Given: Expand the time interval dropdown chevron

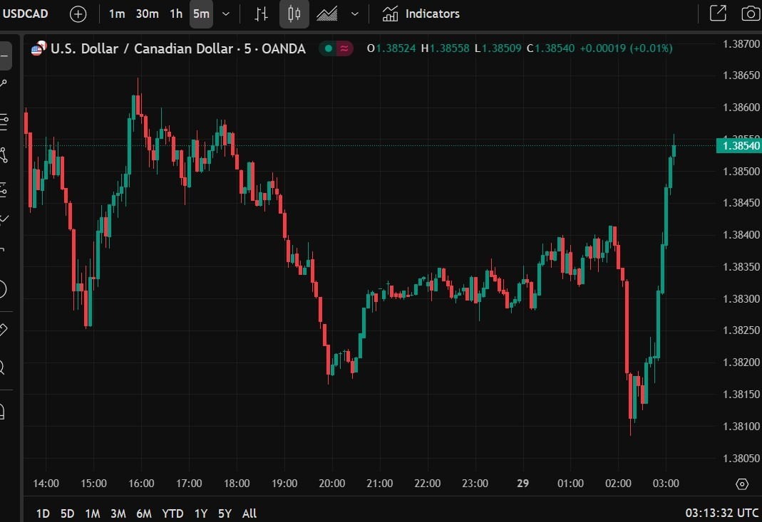Looking at the screenshot, I should click(225, 14).
